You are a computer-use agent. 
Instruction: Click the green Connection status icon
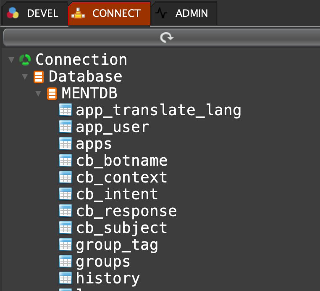click(25, 60)
